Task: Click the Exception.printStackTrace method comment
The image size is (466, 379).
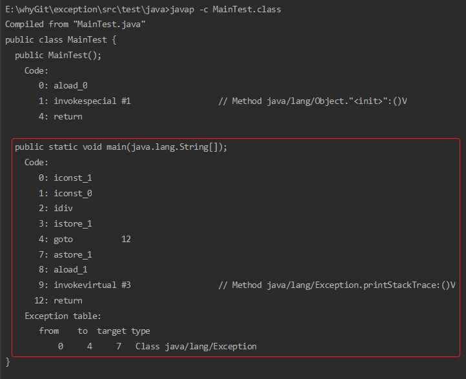Action: 337,285
